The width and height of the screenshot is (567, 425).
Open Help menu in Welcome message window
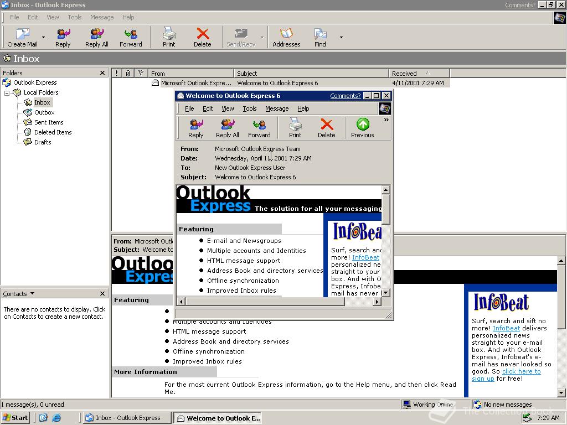point(303,108)
